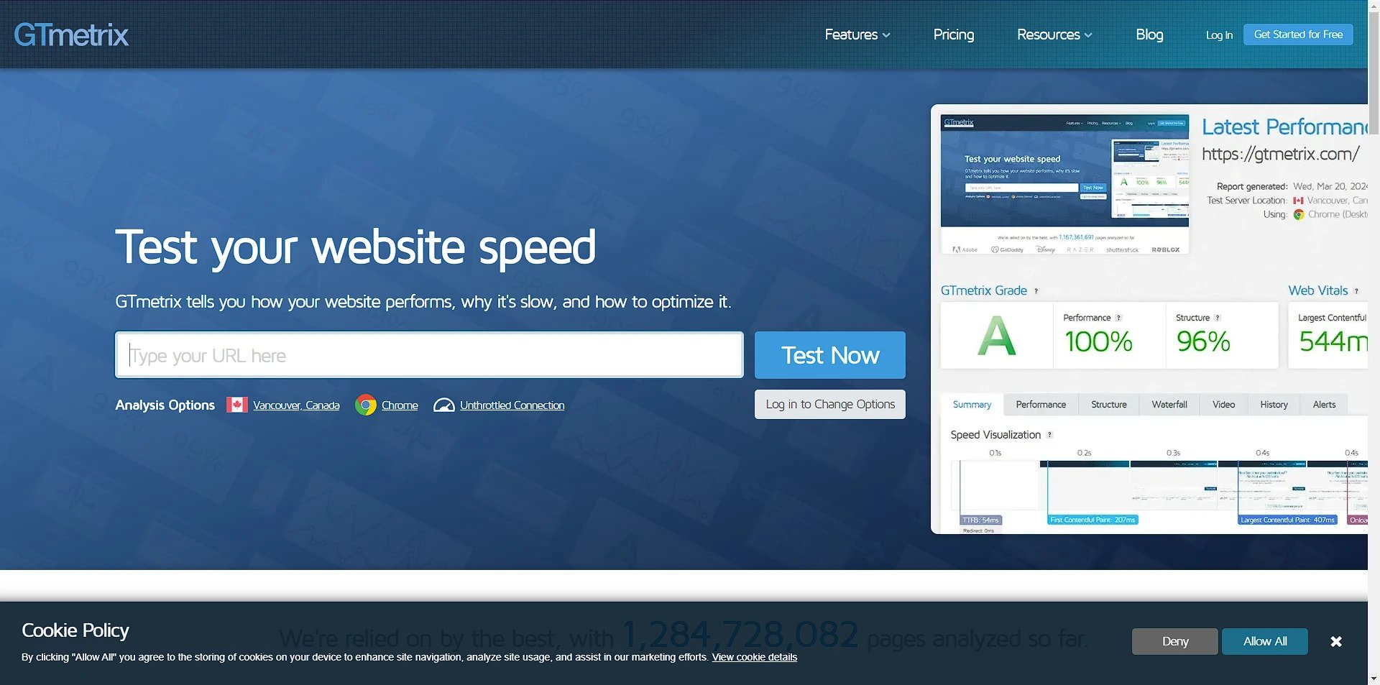Image resolution: width=1380 pixels, height=685 pixels.
Task: Click the Test Now button
Action: 830,355
